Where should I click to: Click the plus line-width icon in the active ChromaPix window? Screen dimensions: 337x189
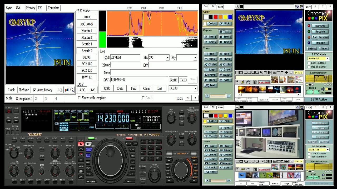[207, 96]
